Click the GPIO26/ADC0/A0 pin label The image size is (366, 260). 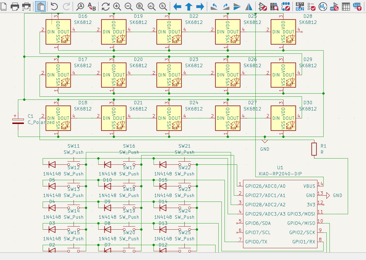(x=265, y=186)
